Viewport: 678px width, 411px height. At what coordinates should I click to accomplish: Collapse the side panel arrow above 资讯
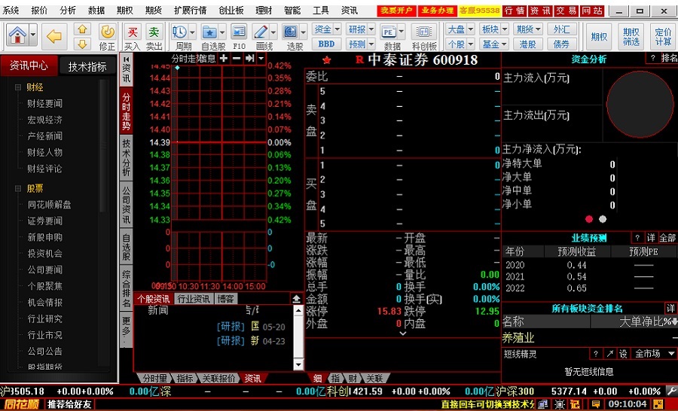coord(127,59)
